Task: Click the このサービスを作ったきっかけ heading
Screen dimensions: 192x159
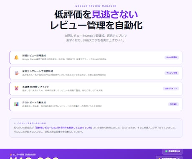Action: coord(32,123)
